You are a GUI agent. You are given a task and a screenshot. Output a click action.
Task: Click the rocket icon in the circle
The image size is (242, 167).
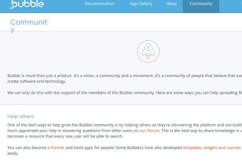[148, 51]
